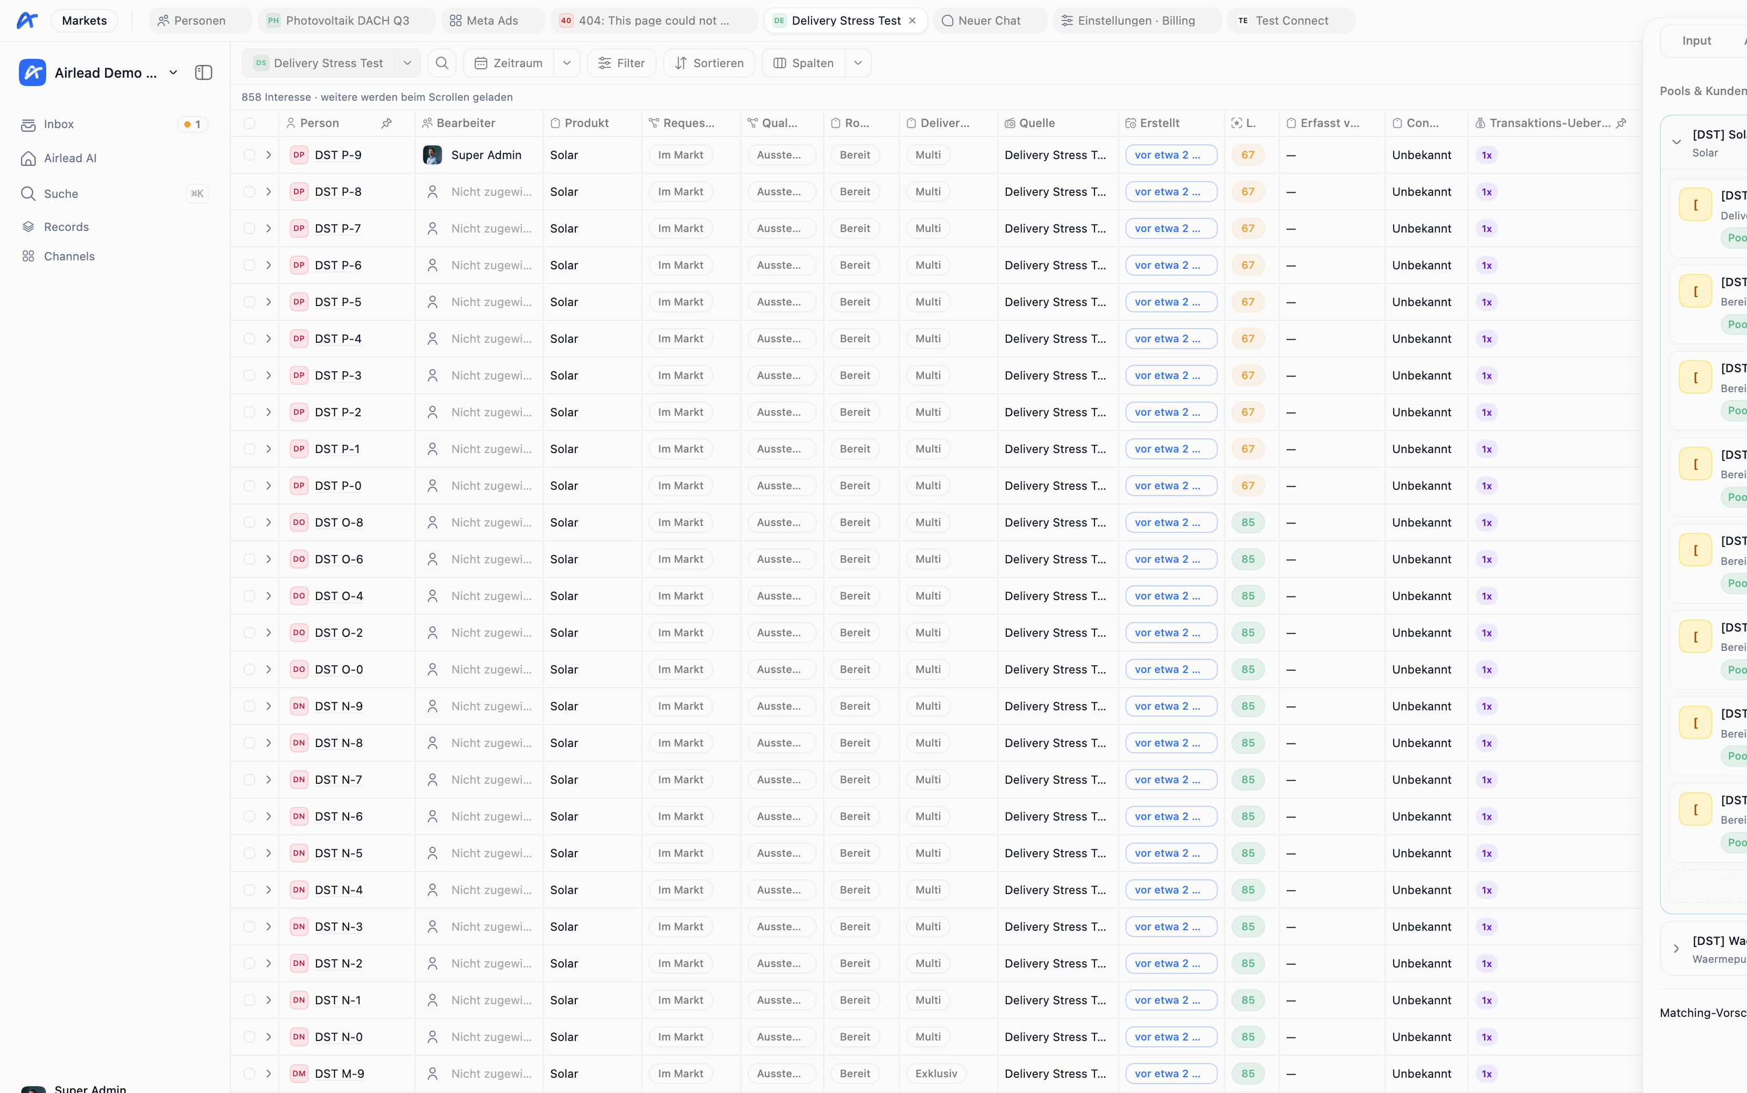Open the Spalten dropdown arrow
The height and width of the screenshot is (1093, 1747).
(858, 63)
